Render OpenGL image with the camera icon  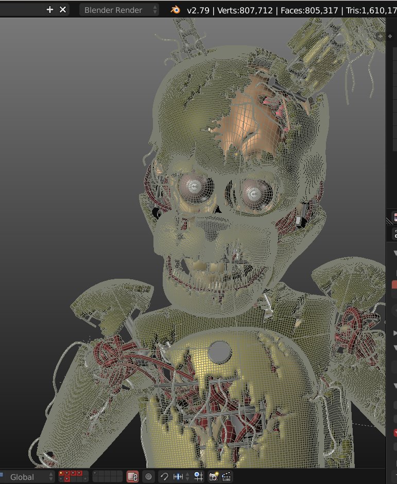[214, 477]
